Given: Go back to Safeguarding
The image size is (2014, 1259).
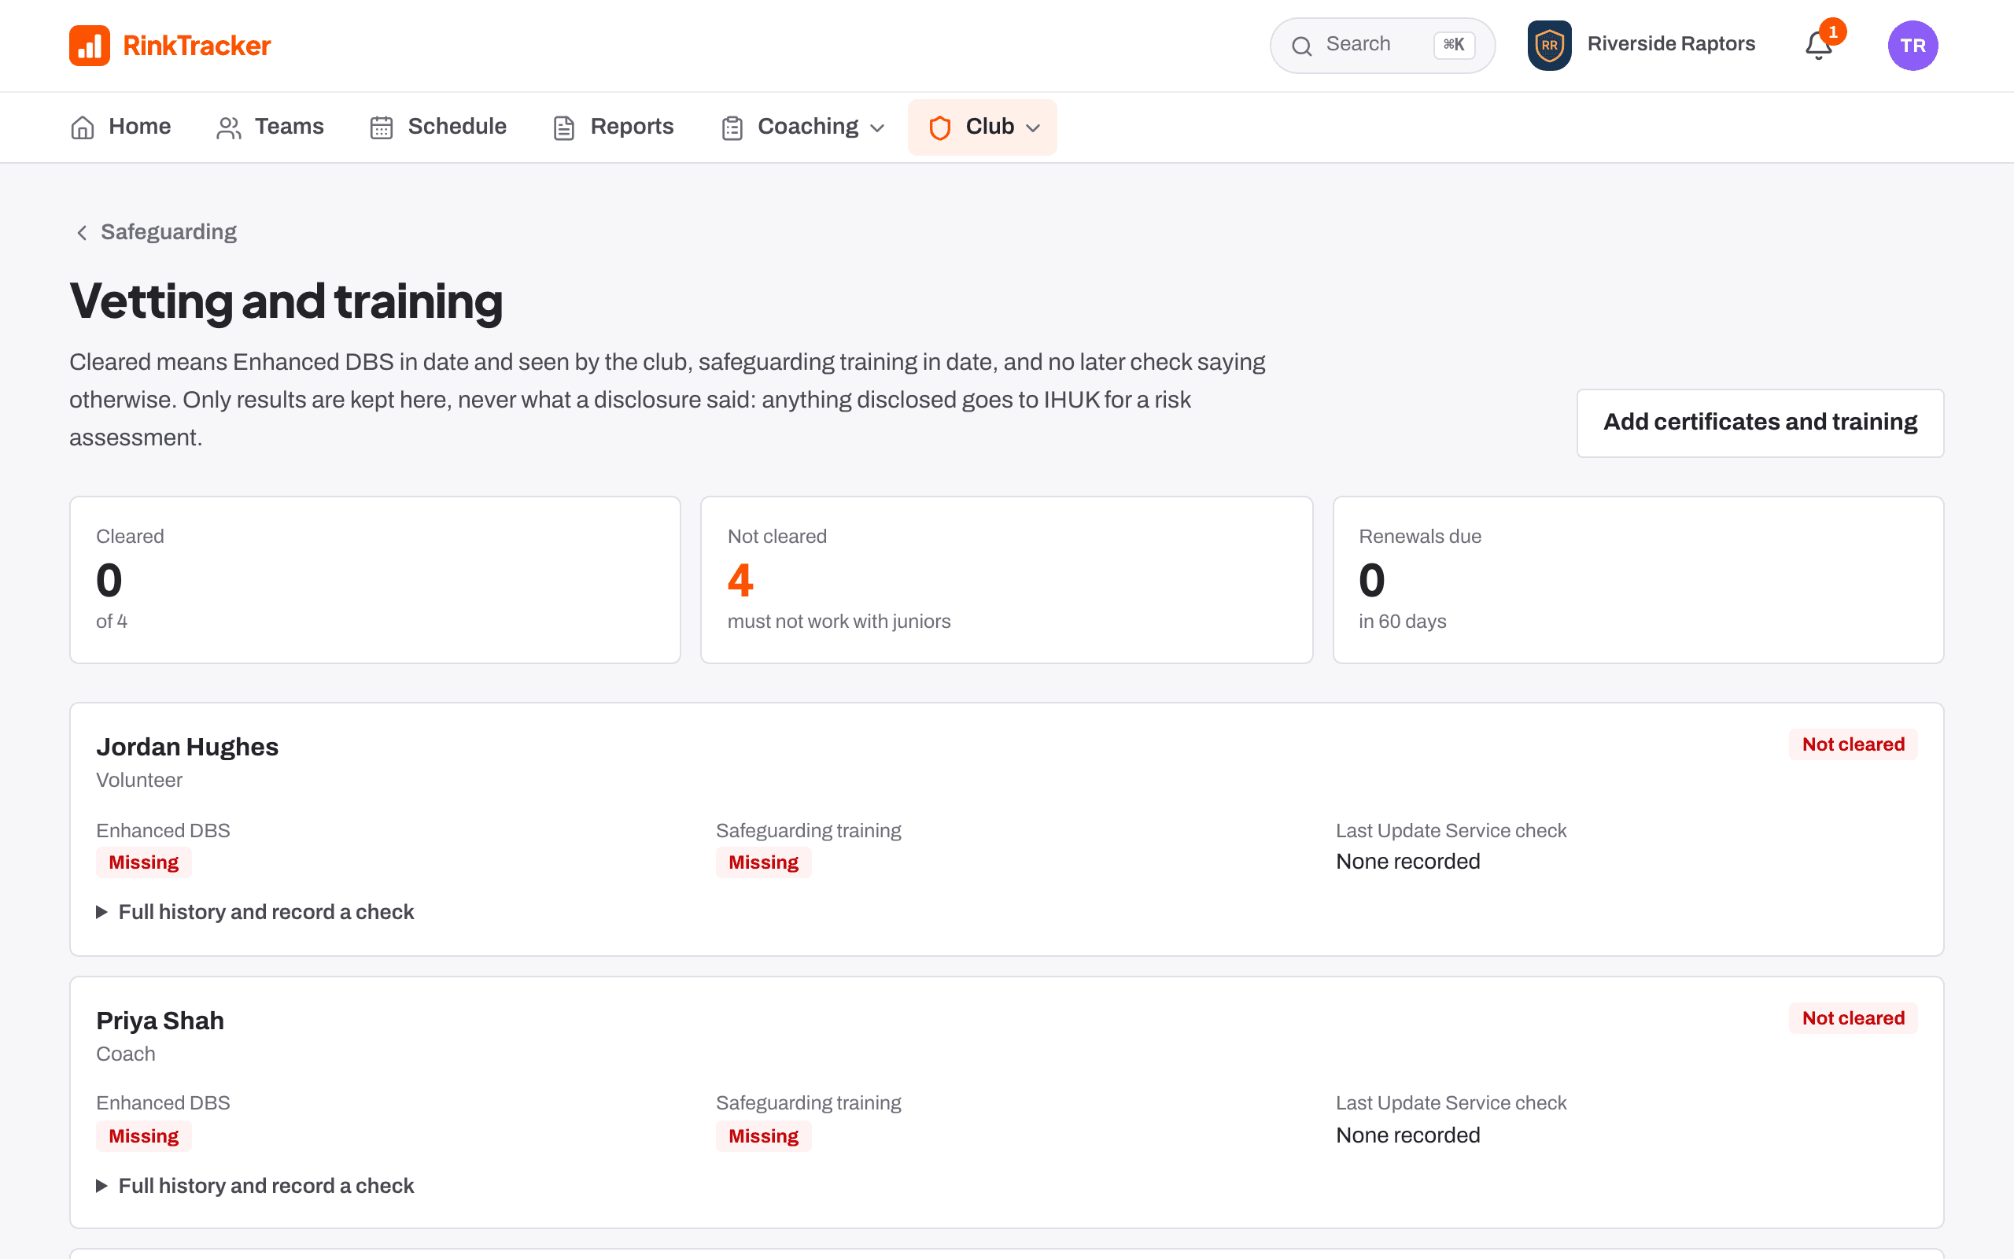Looking at the screenshot, I should [156, 231].
